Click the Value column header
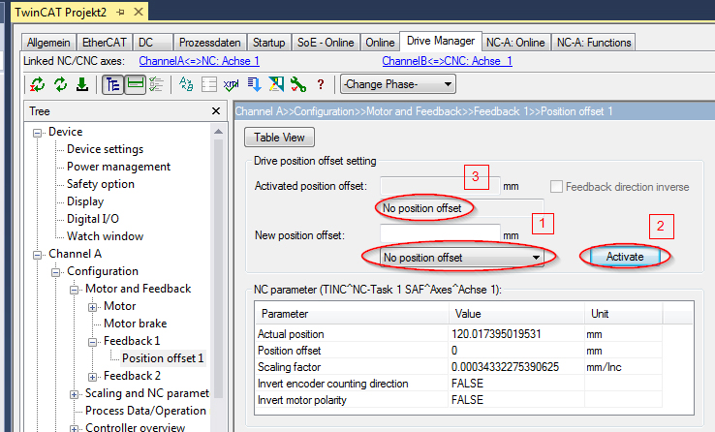715x432 pixels. click(516, 314)
